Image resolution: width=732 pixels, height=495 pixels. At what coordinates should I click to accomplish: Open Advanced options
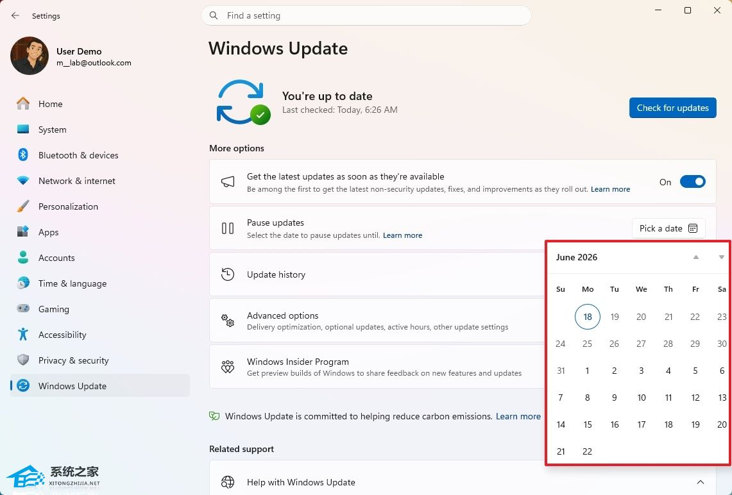pyautogui.click(x=378, y=321)
